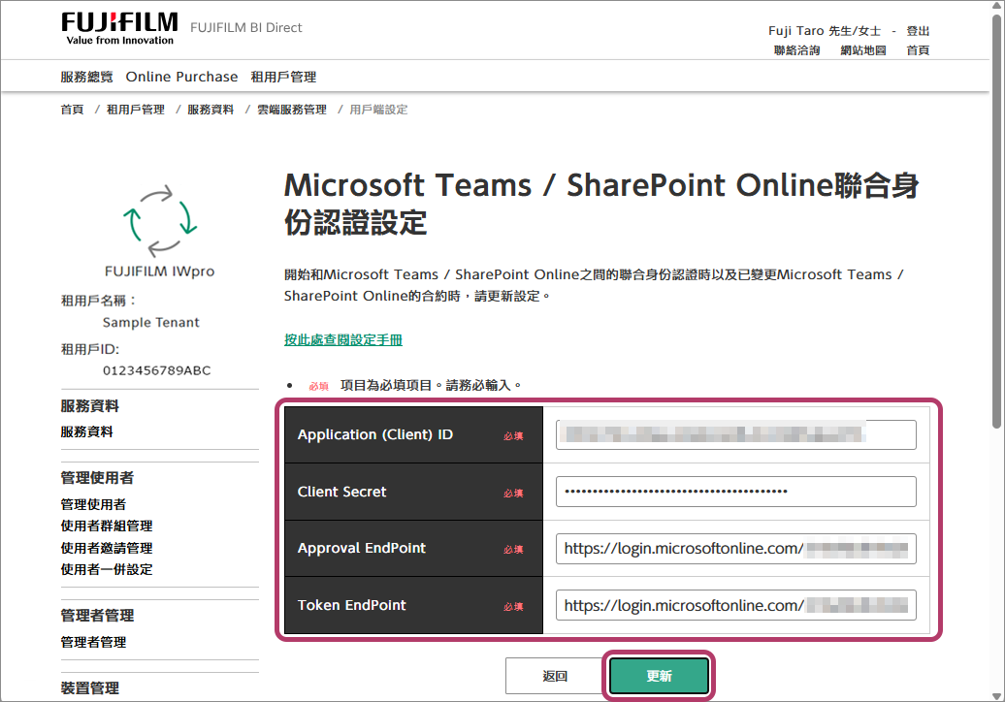Image resolution: width=1005 pixels, height=702 pixels.
Task: Click tenant ID 0123456789ABC
Action: (156, 370)
